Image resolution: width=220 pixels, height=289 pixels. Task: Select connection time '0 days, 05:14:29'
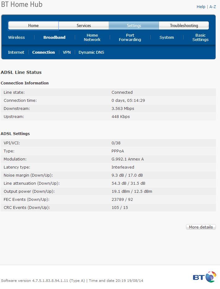128,101
